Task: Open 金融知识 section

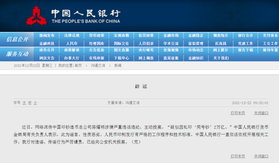Action: click(196, 58)
